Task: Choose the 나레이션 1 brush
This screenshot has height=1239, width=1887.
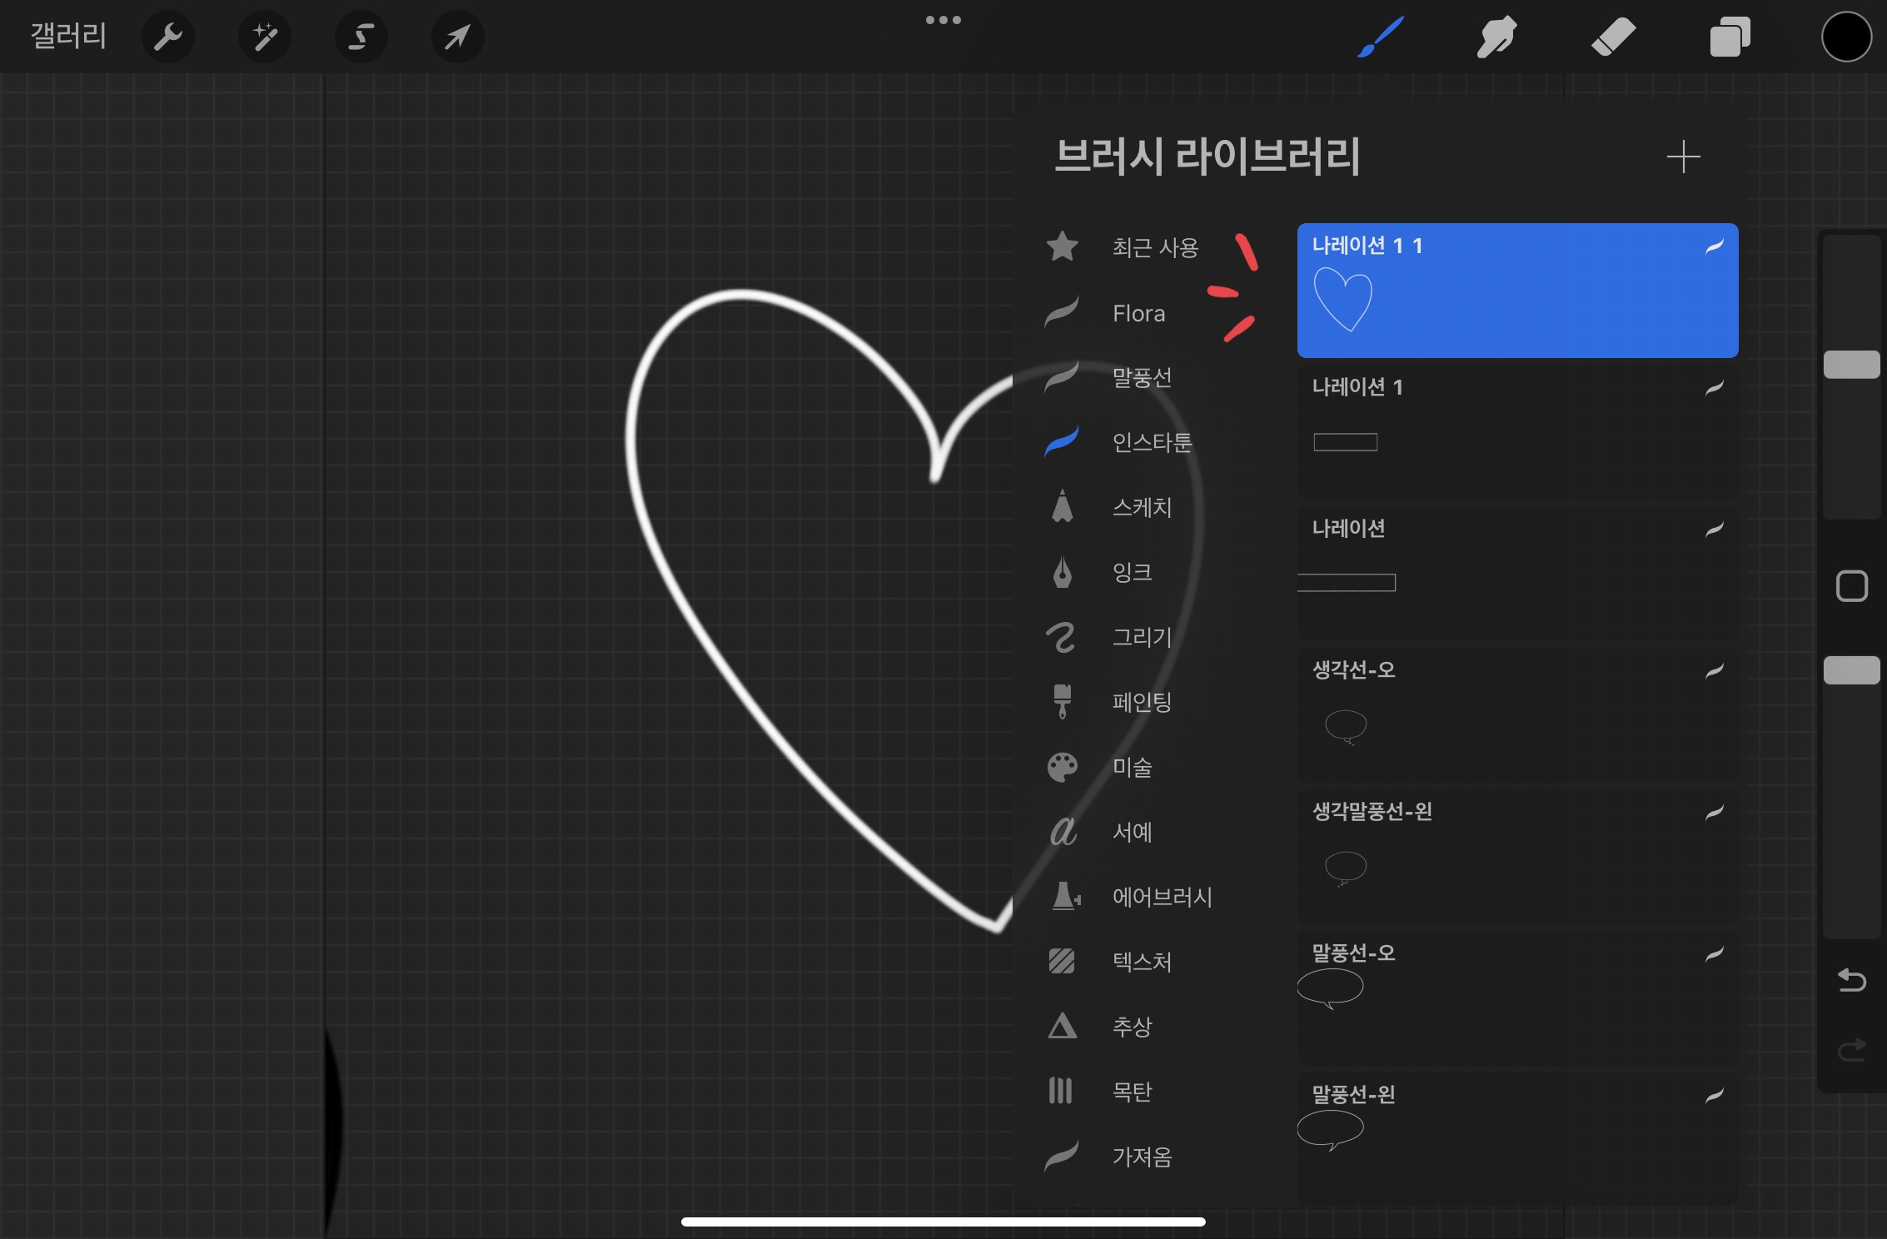Action: pos(1516,431)
